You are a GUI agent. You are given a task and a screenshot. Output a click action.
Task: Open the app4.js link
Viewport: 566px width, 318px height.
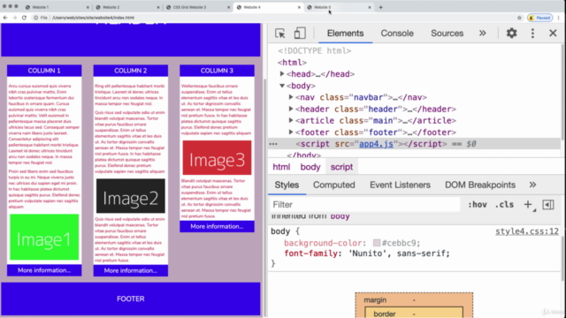tap(376, 144)
